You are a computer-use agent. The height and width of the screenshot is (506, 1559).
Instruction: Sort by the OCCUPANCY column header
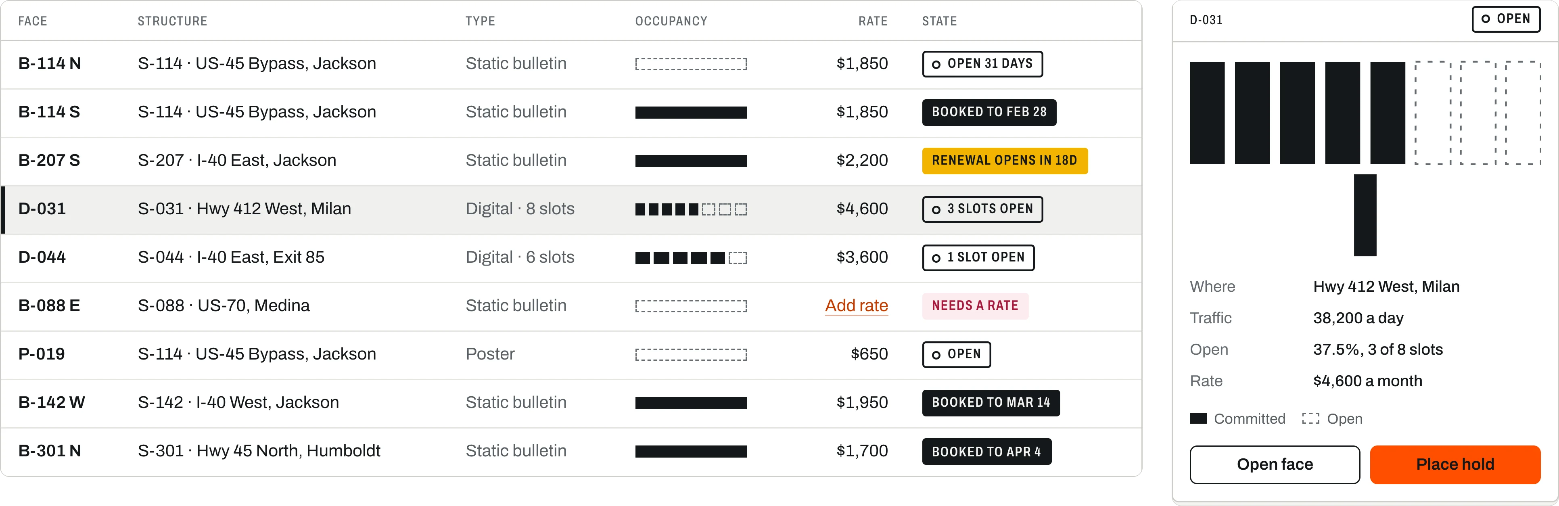coord(671,21)
